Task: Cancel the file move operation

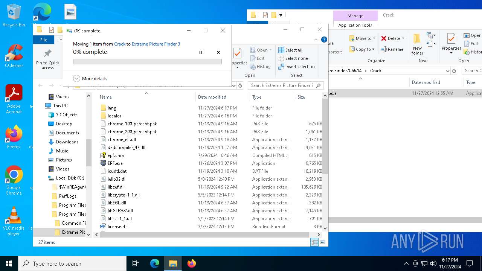Action: pos(218,52)
